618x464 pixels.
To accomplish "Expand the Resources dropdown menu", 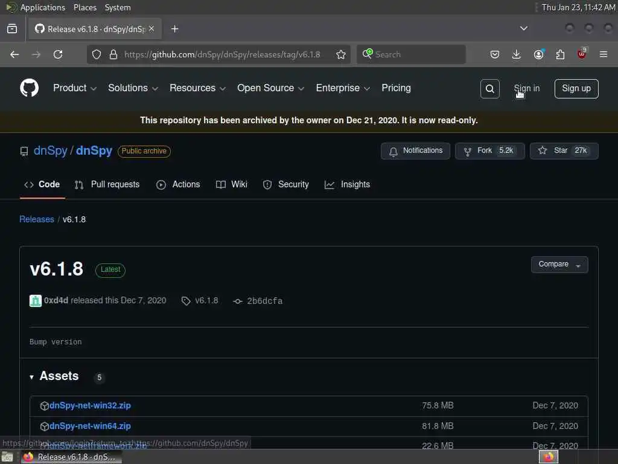I will [197, 88].
